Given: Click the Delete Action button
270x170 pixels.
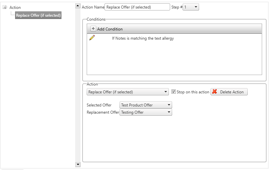Looking at the screenshot, I should click(229, 92).
